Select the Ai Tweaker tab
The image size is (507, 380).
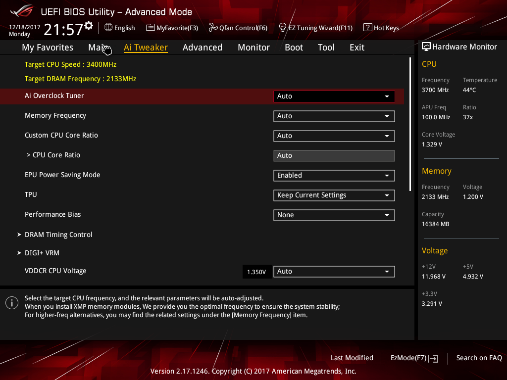click(x=146, y=47)
